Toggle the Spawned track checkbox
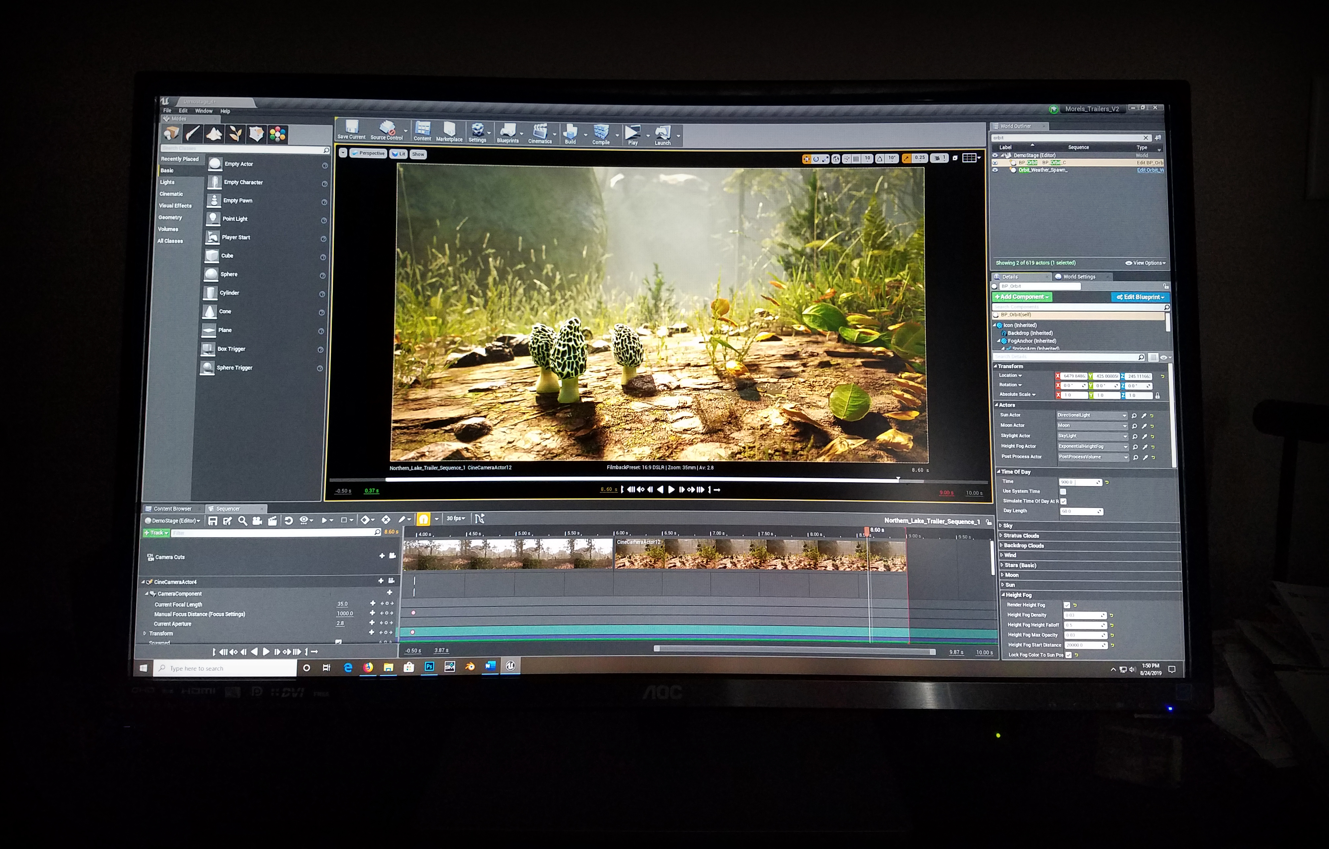 coord(338,642)
